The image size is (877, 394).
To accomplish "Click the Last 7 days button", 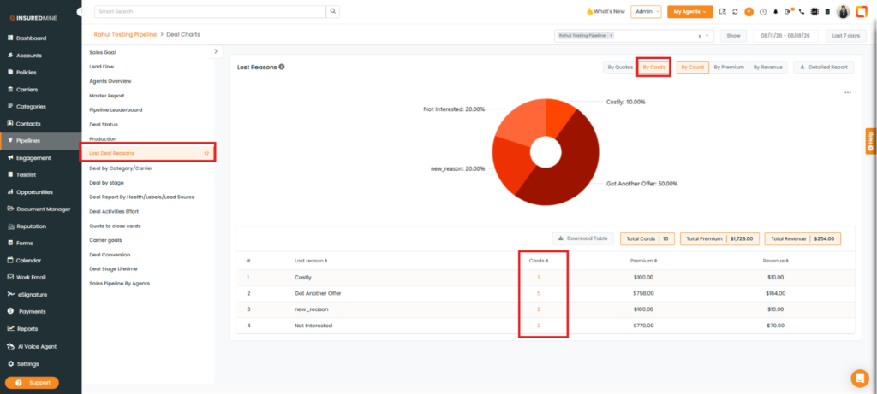I will [x=845, y=36].
